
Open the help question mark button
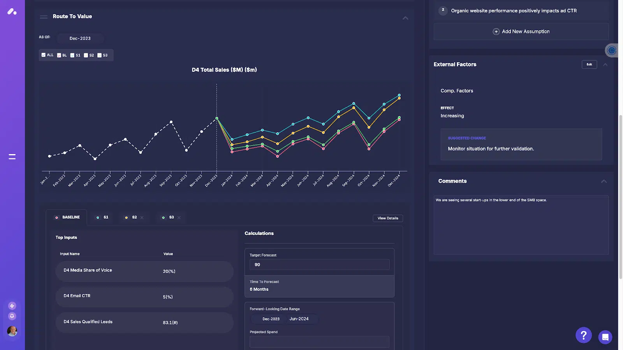point(584,335)
